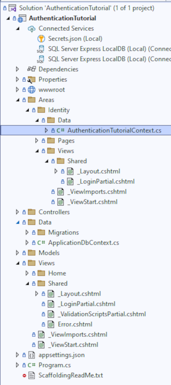
Task: Select _ValidationScriptsPartial.cshtml file
Action: pos(102,314)
